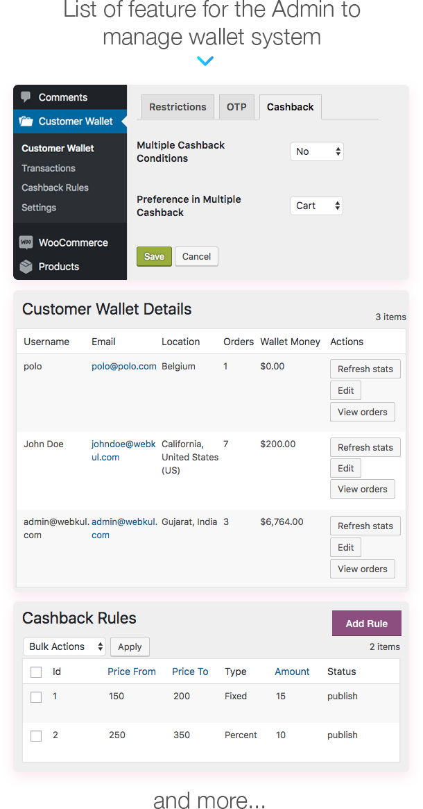
Task: Open Multiple Cashback Conditions dropdown
Action: point(317,151)
